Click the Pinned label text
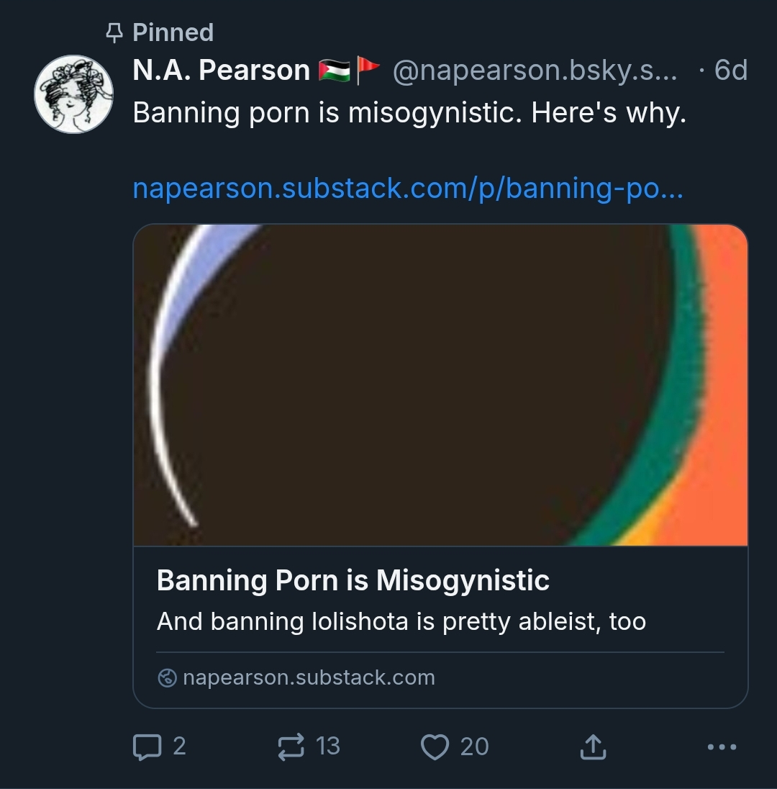The height and width of the screenshot is (789, 777). (173, 32)
